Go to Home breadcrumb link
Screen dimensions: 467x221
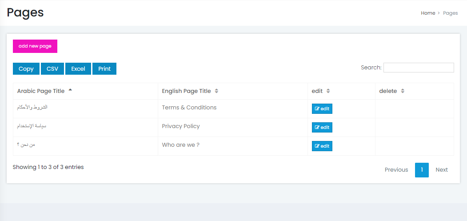coord(428,13)
